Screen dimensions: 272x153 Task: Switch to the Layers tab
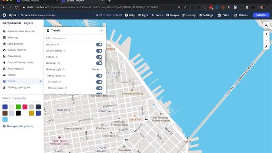(x=28, y=23)
